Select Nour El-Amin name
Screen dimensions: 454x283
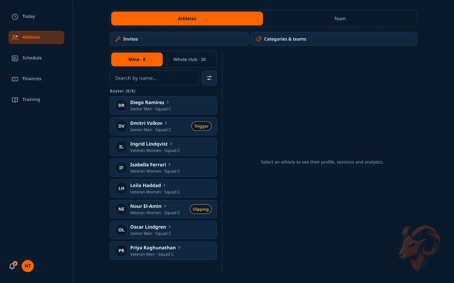[146, 206]
